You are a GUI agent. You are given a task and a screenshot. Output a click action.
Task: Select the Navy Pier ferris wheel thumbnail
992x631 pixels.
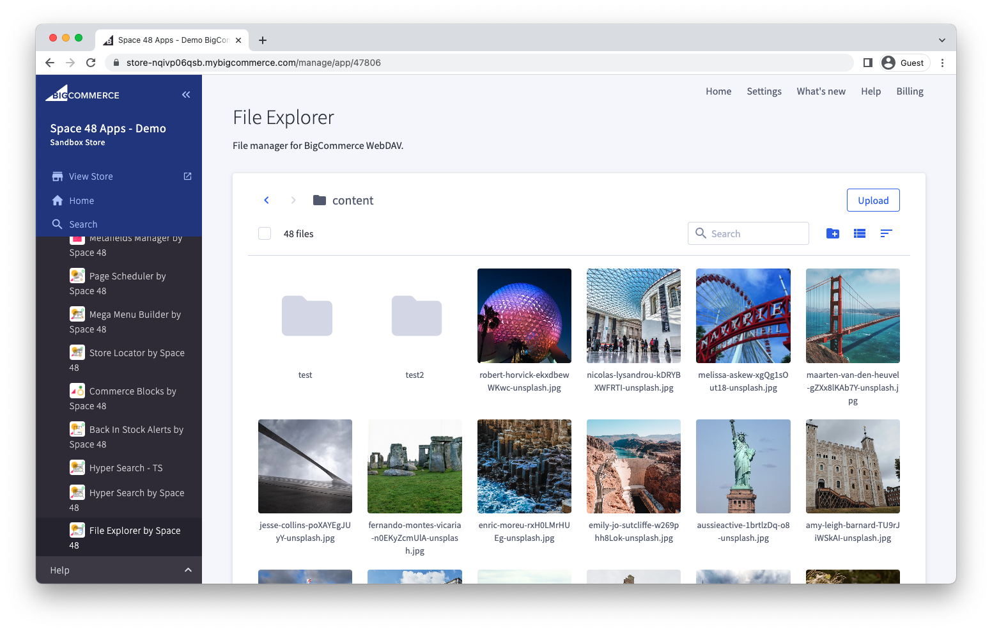pos(743,316)
